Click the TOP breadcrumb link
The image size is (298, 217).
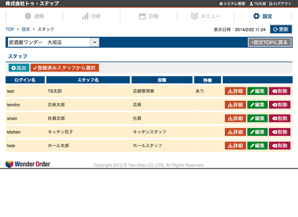coord(9,29)
